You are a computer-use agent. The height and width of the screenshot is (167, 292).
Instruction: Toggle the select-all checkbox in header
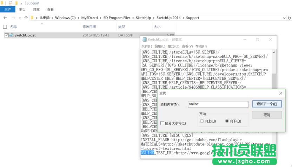tap(5, 27)
